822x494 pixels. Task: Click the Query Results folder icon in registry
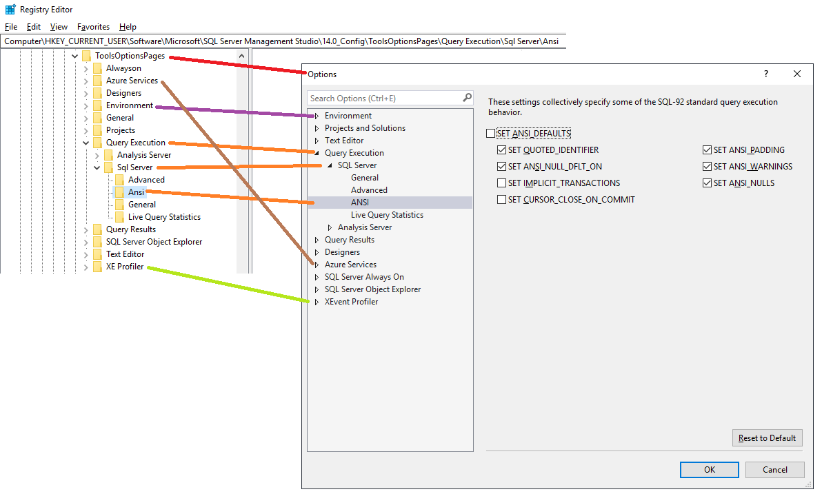[97, 229]
